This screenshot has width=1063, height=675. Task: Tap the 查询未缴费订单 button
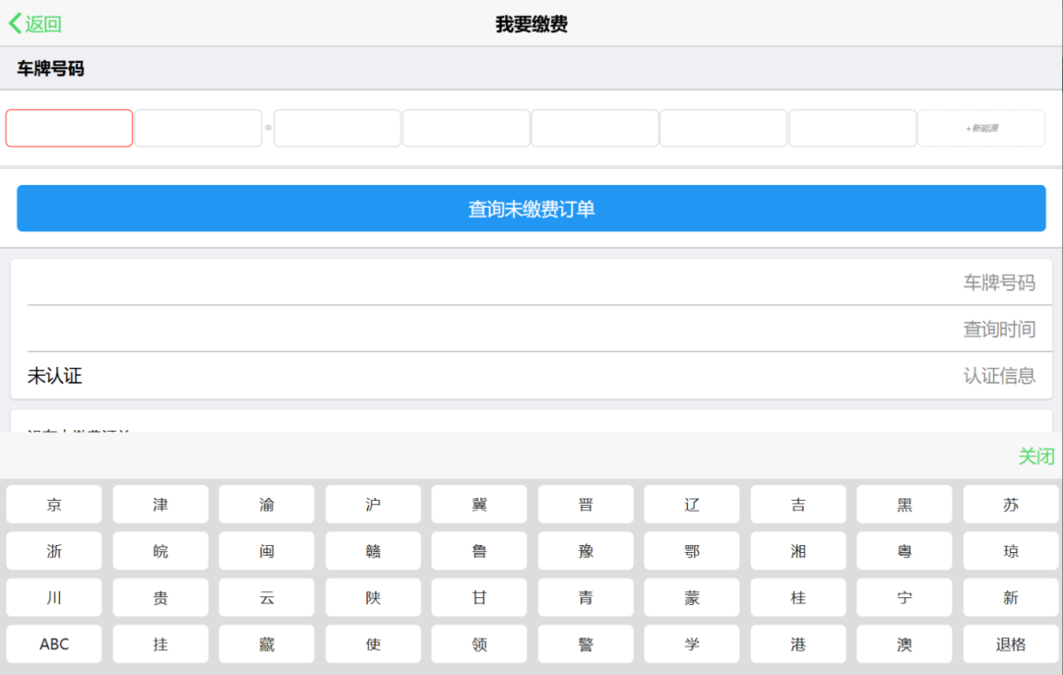pos(531,209)
